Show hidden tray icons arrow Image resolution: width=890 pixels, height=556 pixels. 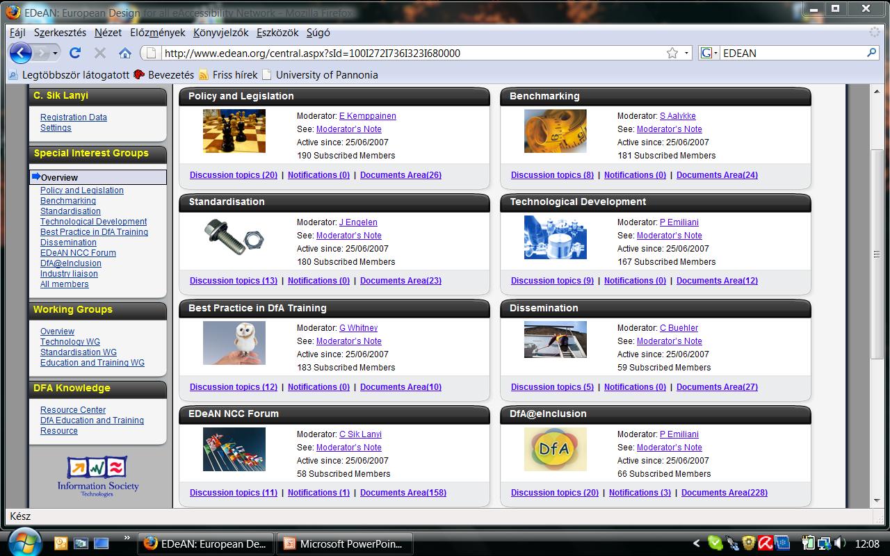pyautogui.click(x=696, y=543)
